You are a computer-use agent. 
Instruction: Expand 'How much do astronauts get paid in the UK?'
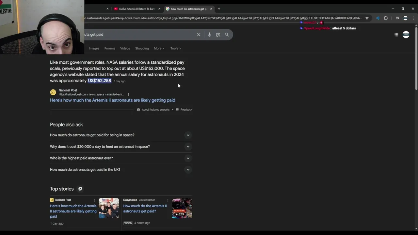click(121, 170)
